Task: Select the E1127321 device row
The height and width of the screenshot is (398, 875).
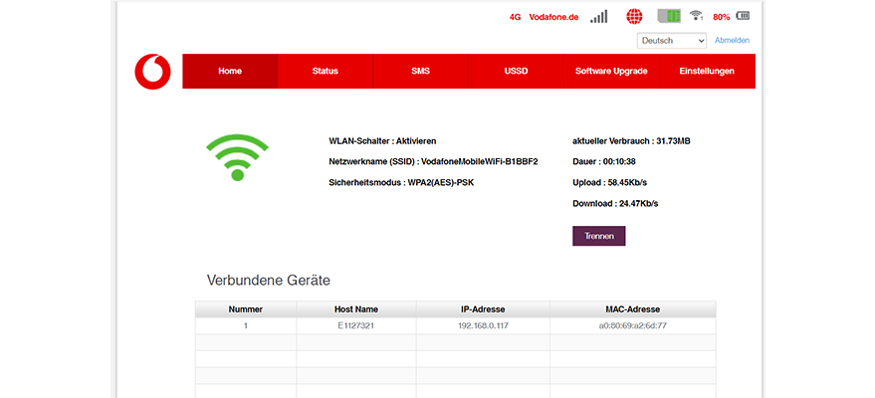Action: 356,325
